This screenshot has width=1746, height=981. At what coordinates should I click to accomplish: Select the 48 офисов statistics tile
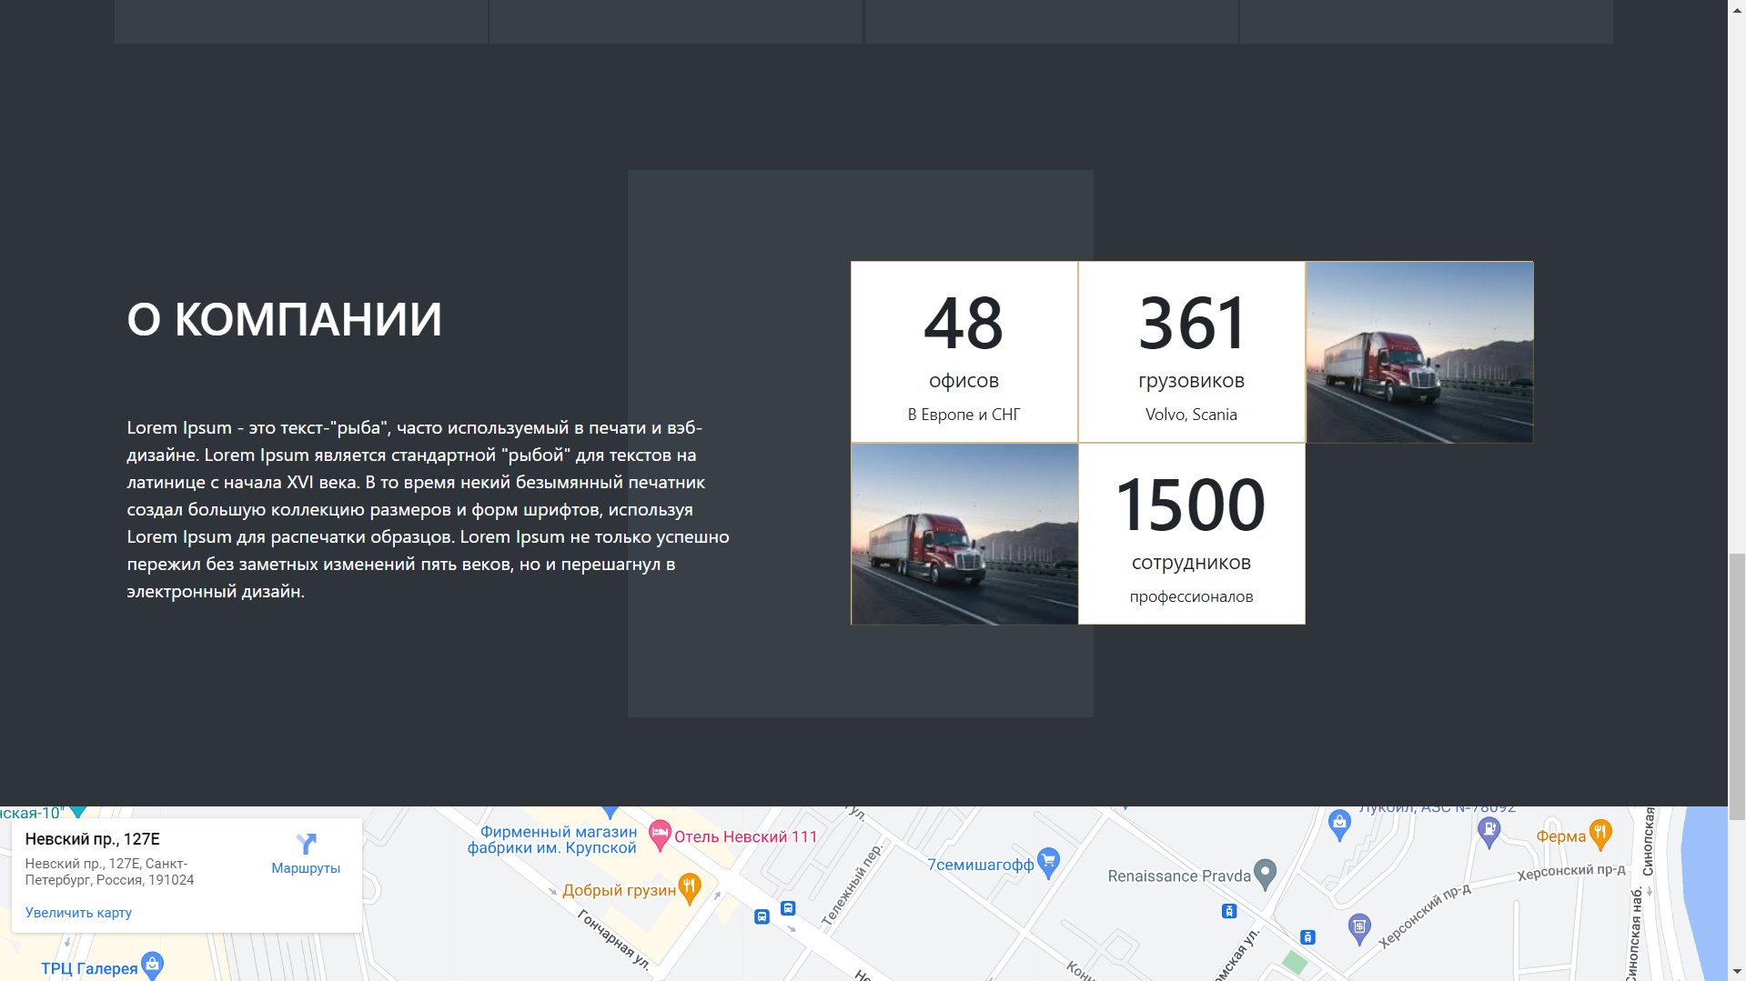(964, 352)
